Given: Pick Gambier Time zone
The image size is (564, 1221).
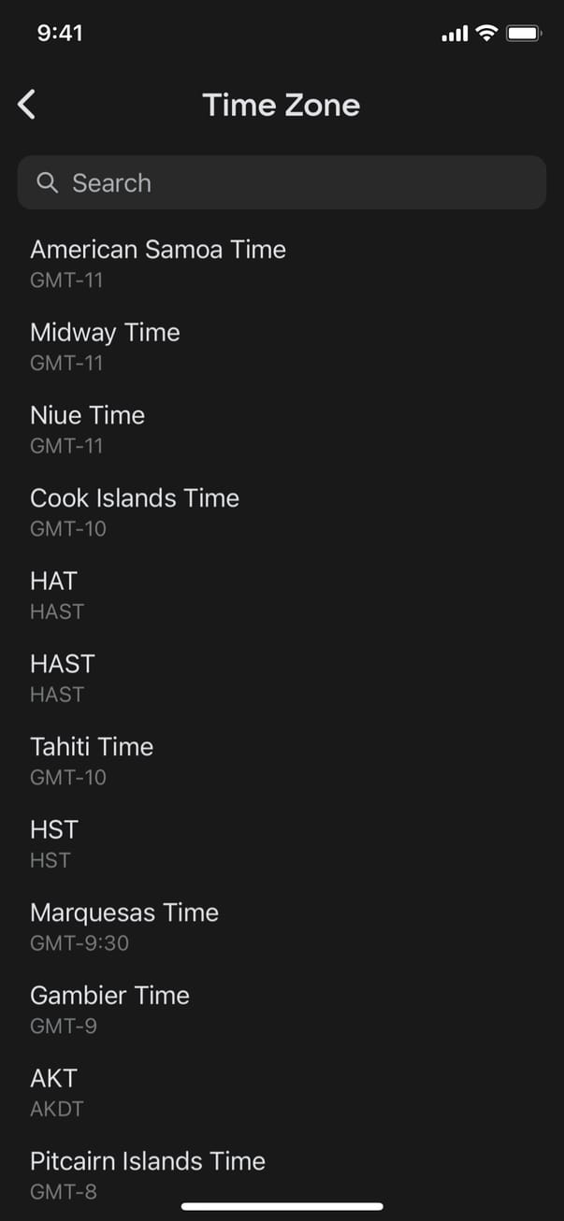Looking at the screenshot, I should [x=109, y=1007].
